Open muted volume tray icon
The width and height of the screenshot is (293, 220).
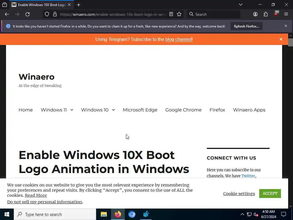(256, 214)
